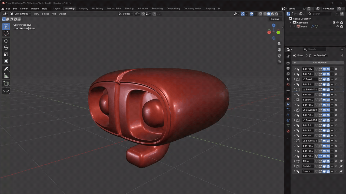Pin the Plane properties context
Image resolution: width=346 pixels, height=194 pixels.
(342, 56)
